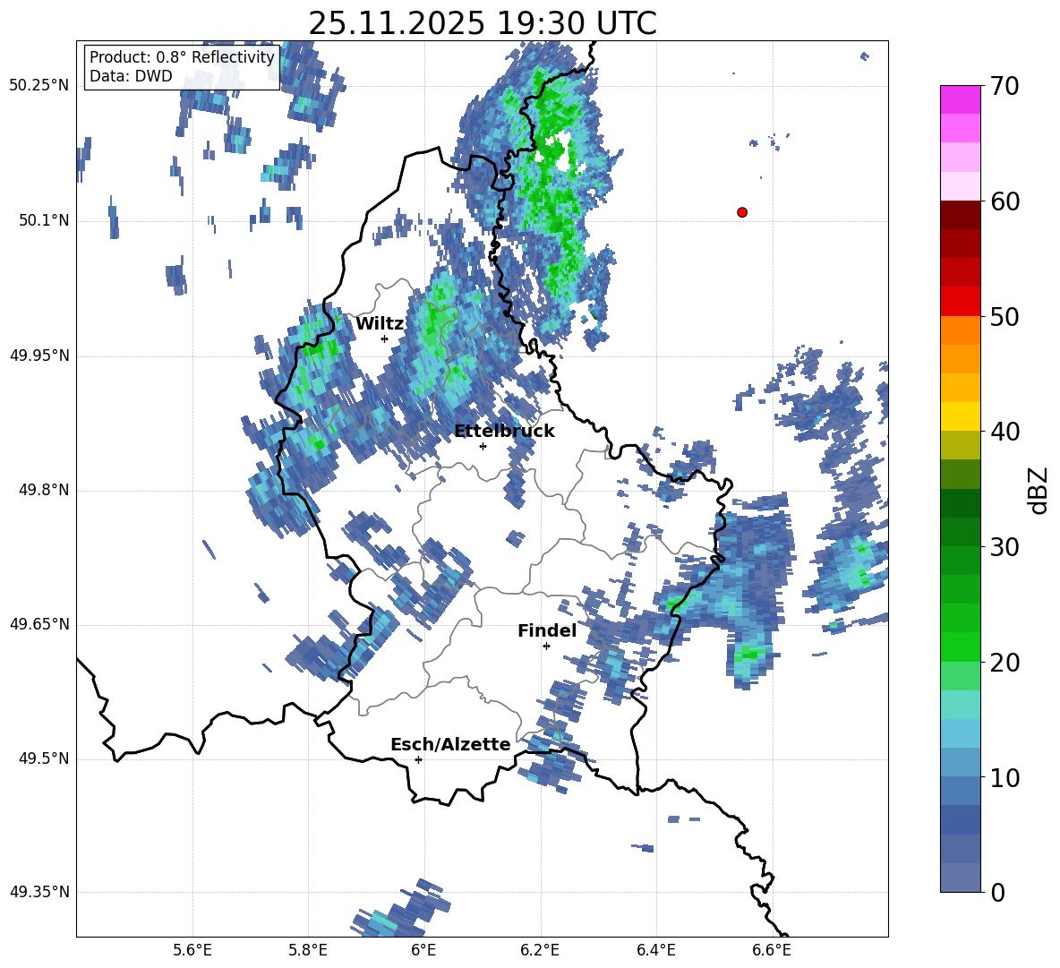Click the colorbar tick label 40
1060x968 pixels.
pyautogui.click(x=1004, y=432)
